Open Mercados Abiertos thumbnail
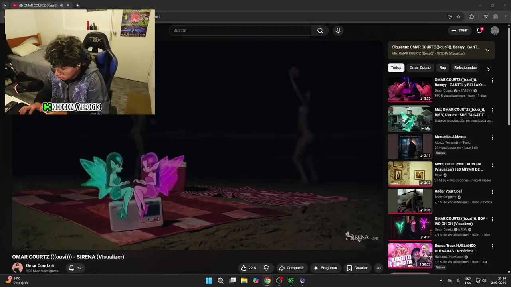The width and height of the screenshot is (511, 287). coord(410,147)
